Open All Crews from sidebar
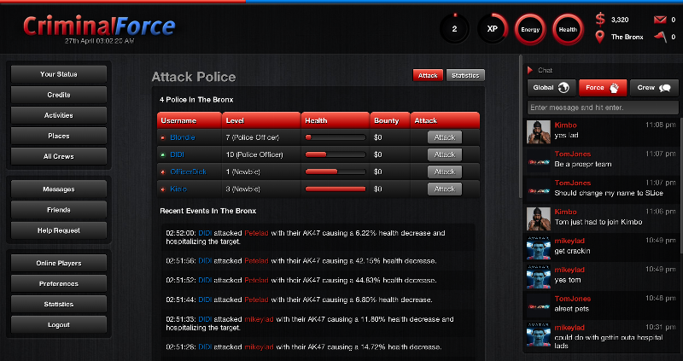The image size is (683, 361). click(59, 156)
